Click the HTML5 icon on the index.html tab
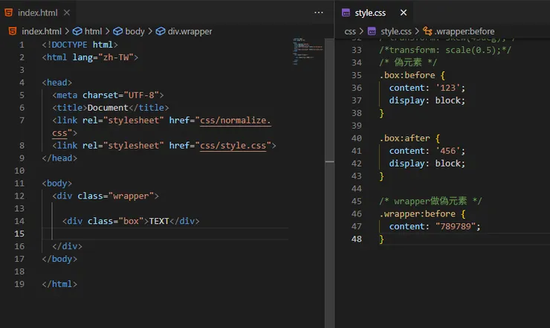This screenshot has height=328, width=550. point(9,13)
